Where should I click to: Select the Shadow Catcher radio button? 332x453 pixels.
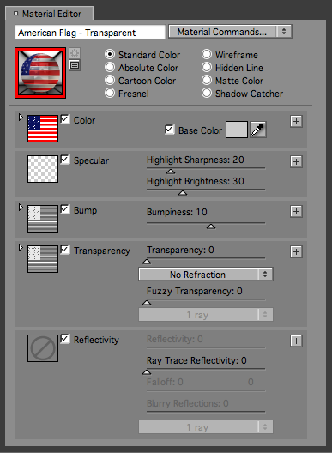click(x=207, y=93)
